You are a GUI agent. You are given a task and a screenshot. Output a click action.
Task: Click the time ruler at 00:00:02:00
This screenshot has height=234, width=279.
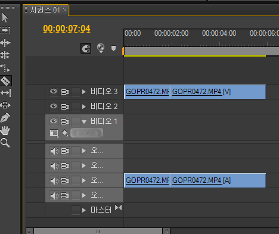pos(172,33)
